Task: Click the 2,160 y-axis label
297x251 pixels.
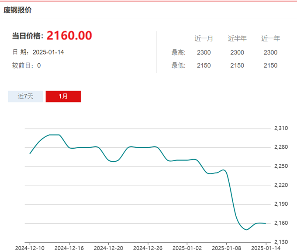Action: tap(281, 223)
